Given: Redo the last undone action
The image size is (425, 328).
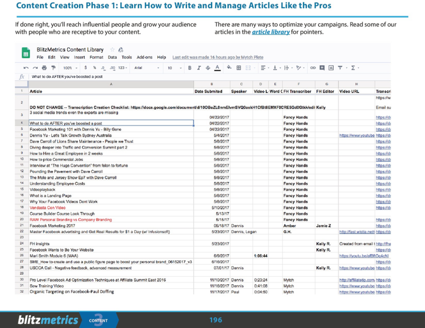Looking at the screenshot, I should [x=35, y=68].
